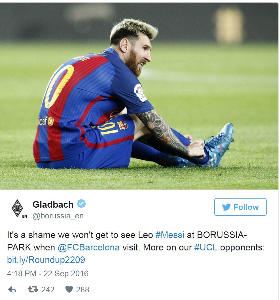Screen dimensions: 280x300
Task: Follow the bit.ly/Roundup2209 link
Action: (x=46, y=260)
